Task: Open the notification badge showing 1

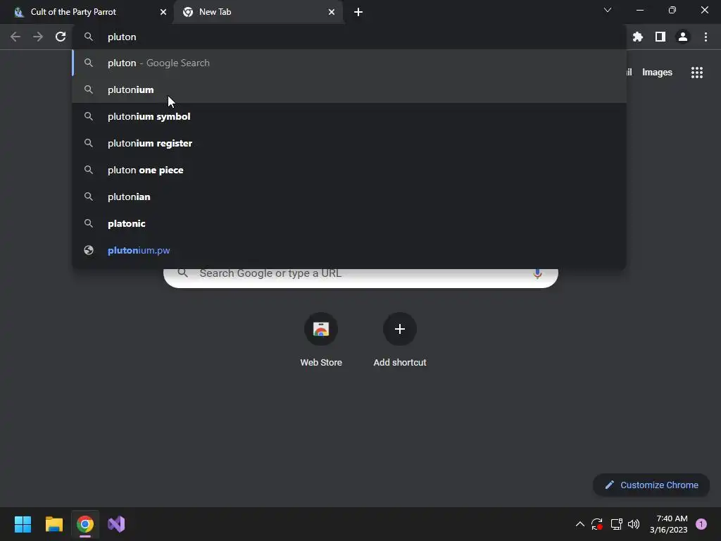Action: tap(701, 524)
